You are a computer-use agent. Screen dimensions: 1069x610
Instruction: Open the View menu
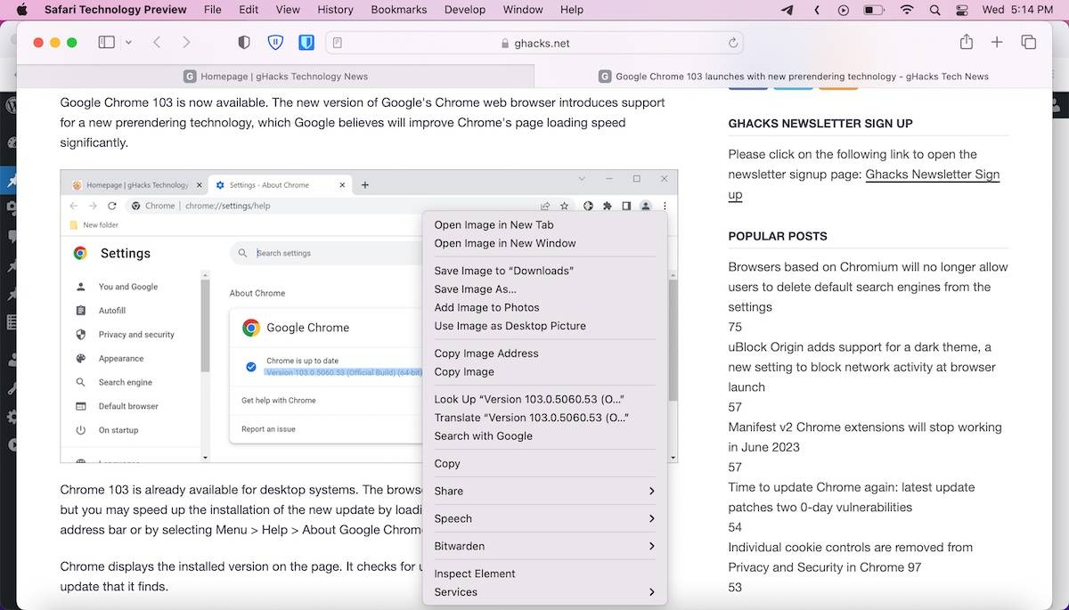point(288,10)
